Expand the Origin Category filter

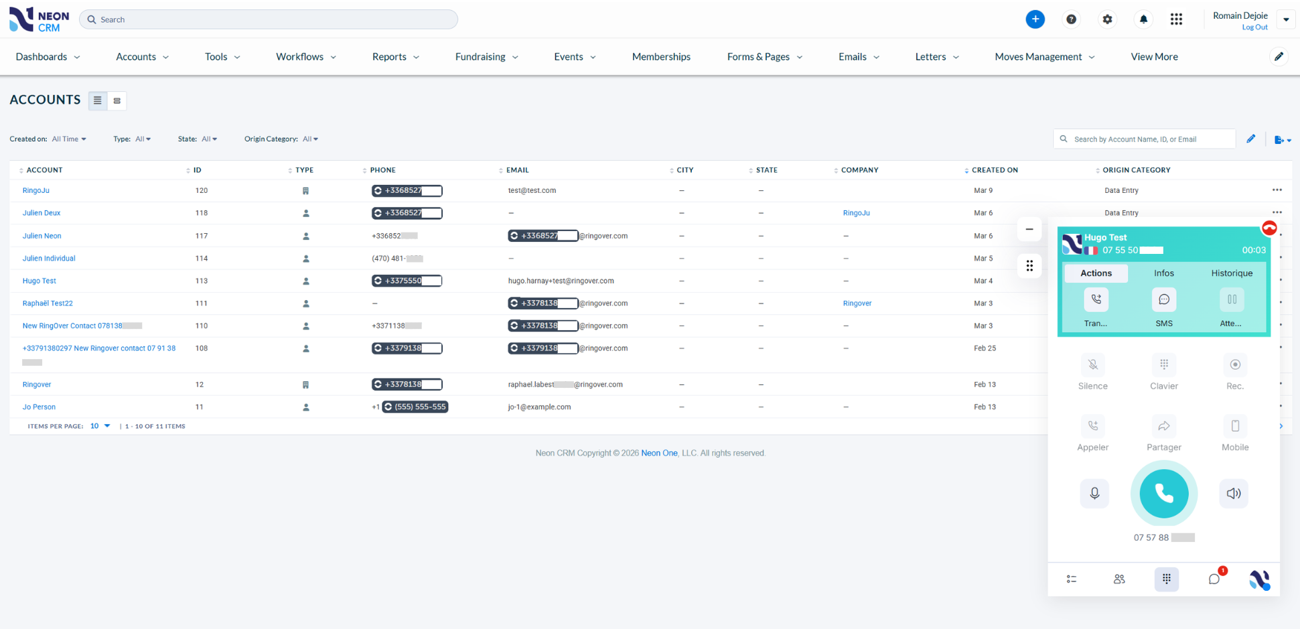tap(310, 139)
